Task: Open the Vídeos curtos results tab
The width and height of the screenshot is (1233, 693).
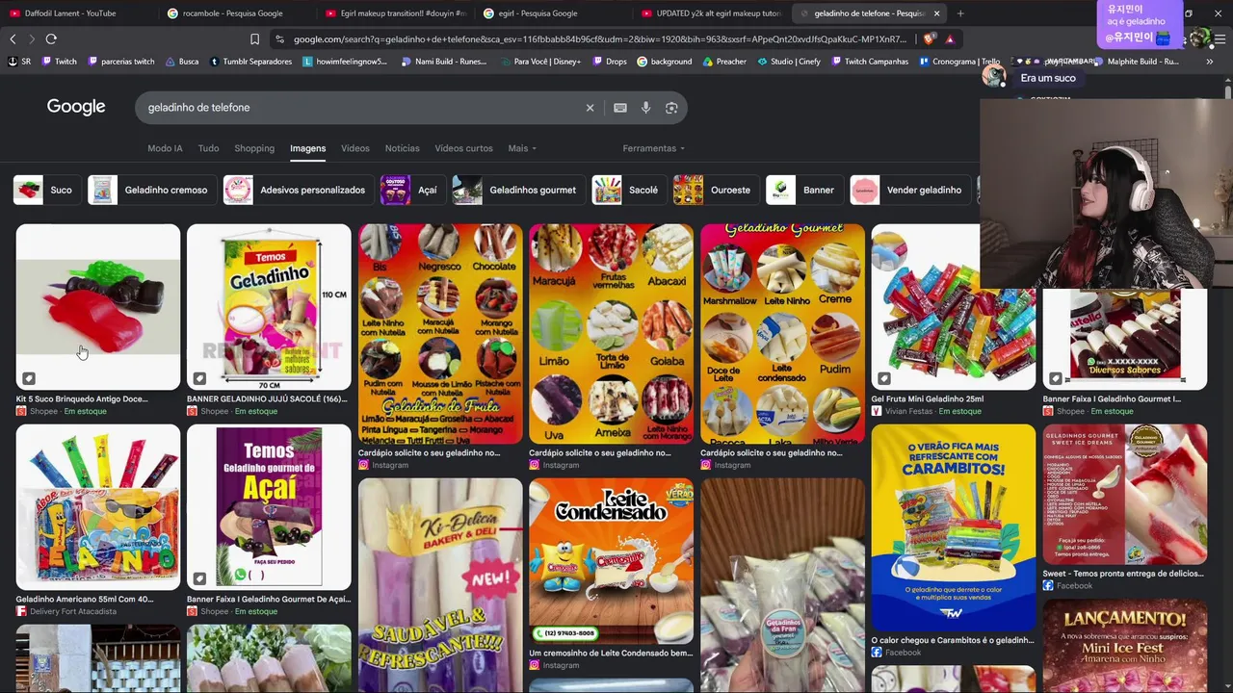Action: click(463, 148)
